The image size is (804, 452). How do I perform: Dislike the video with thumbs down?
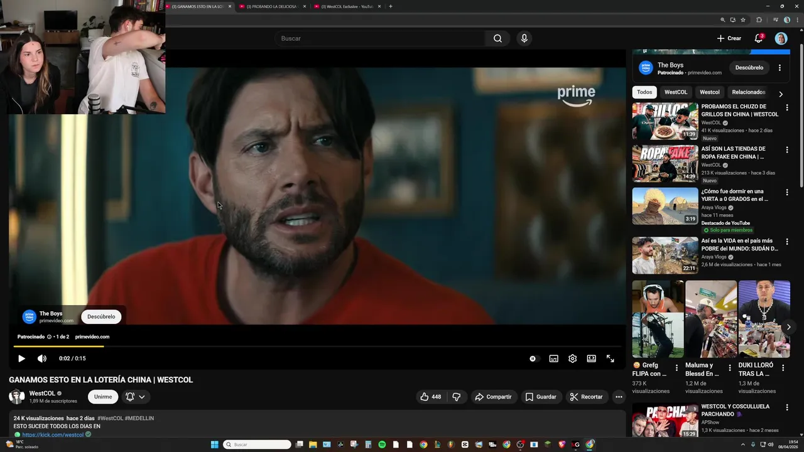click(457, 397)
